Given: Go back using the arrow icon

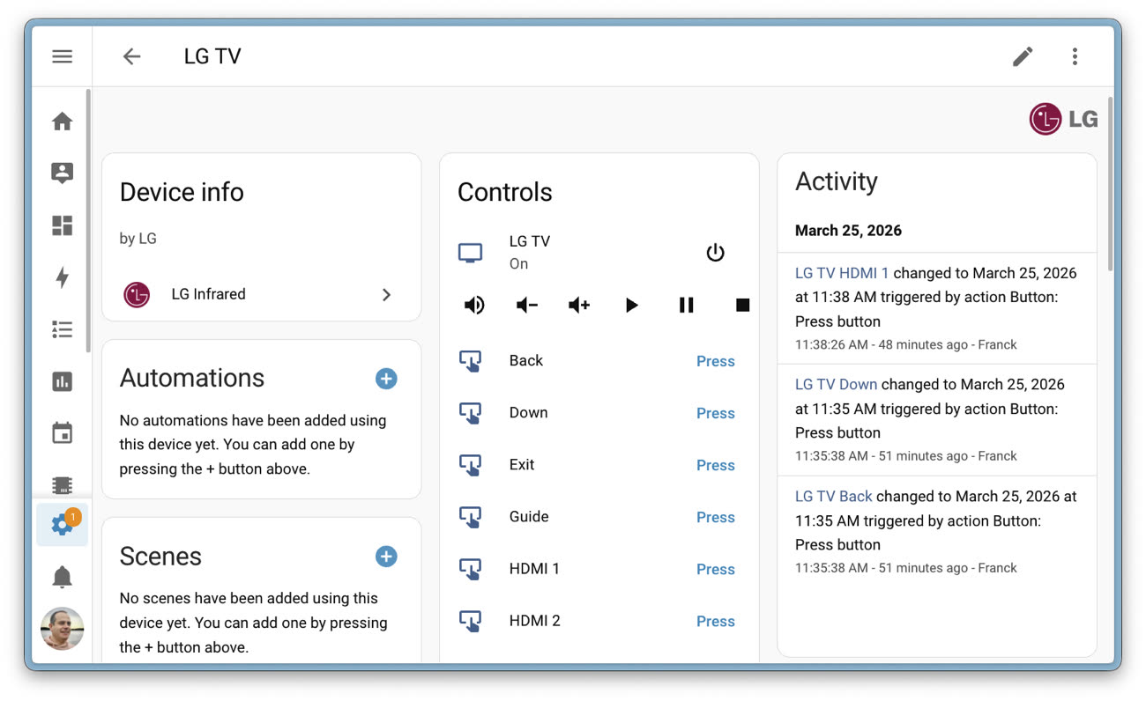Looking at the screenshot, I should pos(131,56).
